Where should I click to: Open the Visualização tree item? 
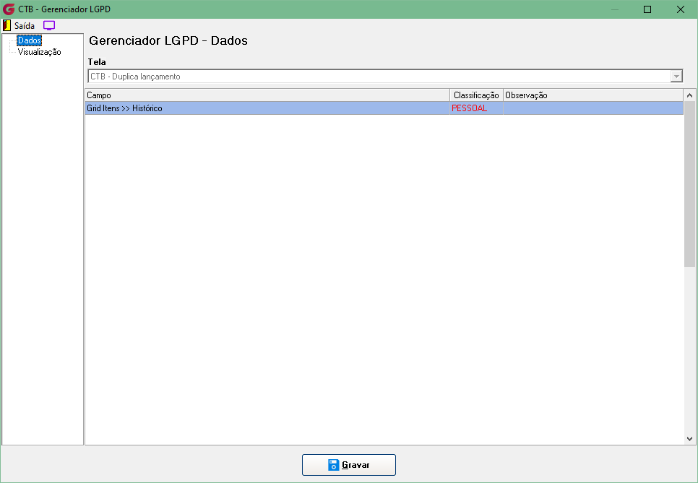[39, 52]
